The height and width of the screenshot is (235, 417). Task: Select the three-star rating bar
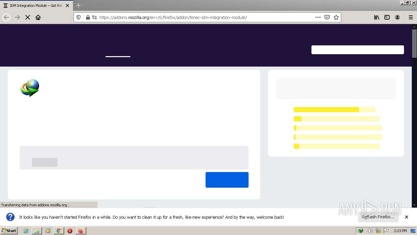[338, 128]
